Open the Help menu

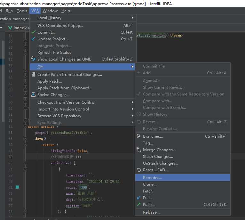(66, 11)
